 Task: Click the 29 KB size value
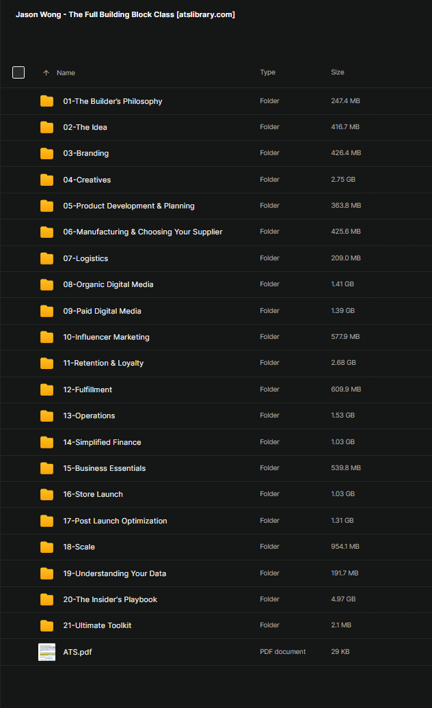click(x=340, y=651)
